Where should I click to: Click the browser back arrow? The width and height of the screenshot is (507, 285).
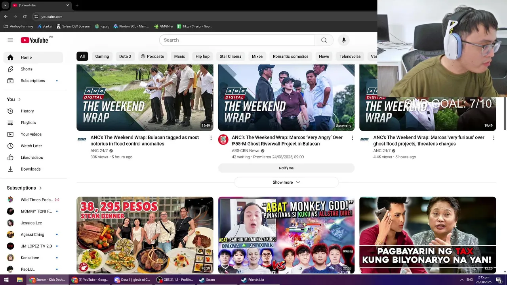tap(6, 17)
